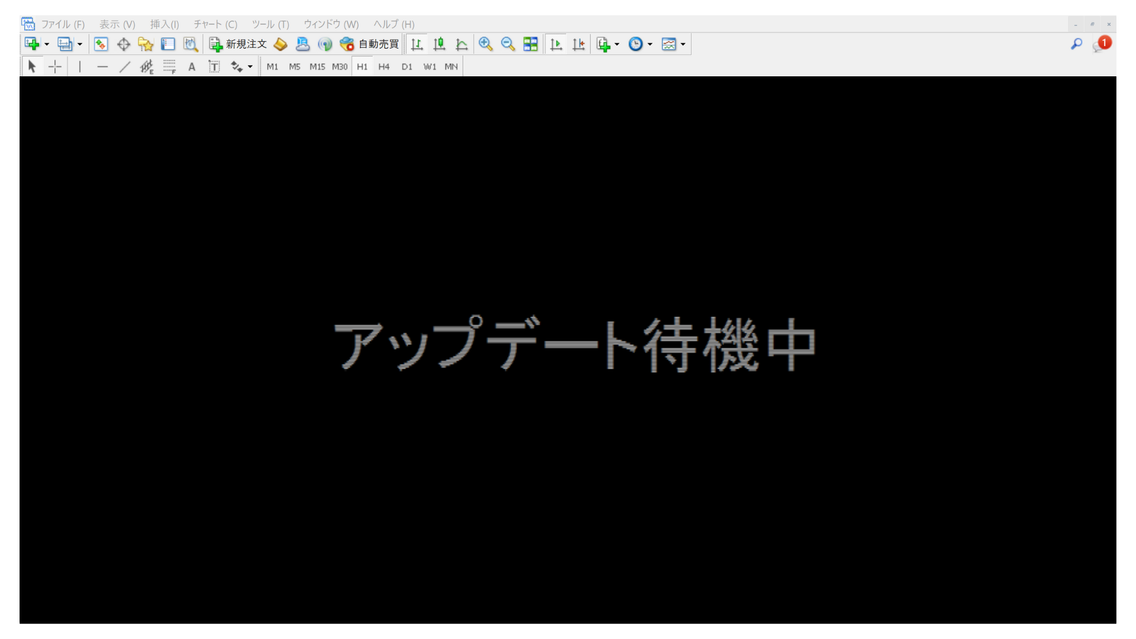Switch timeframe to the D1 tab
This screenshot has height=639, width=1136.
(x=406, y=66)
